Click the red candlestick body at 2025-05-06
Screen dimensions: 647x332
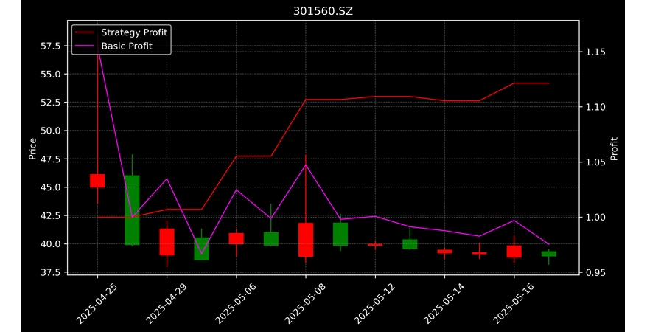(x=237, y=239)
